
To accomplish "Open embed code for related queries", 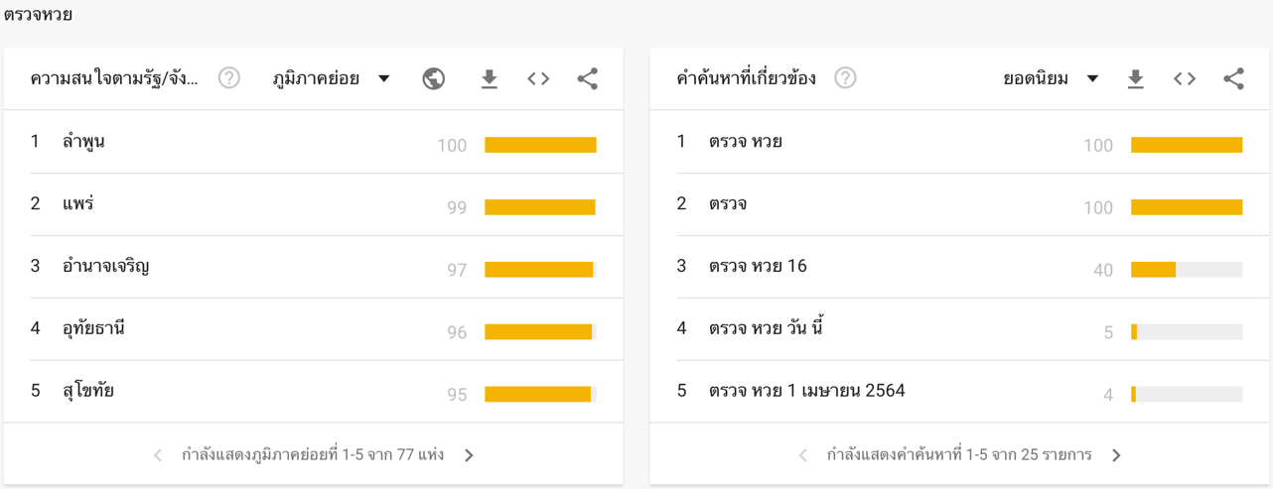I will (1185, 78).
